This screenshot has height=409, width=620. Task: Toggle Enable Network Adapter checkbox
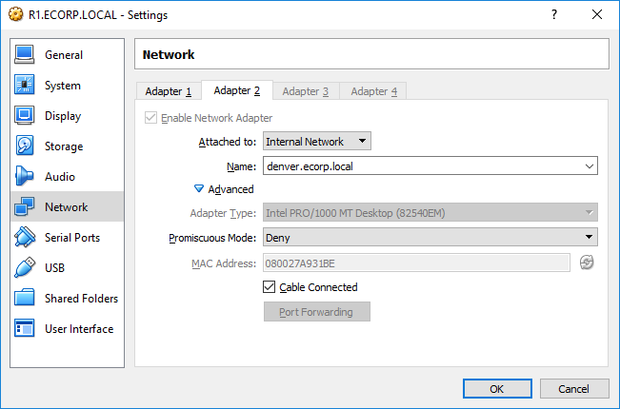pyautogui.click(x=150, y=118)
